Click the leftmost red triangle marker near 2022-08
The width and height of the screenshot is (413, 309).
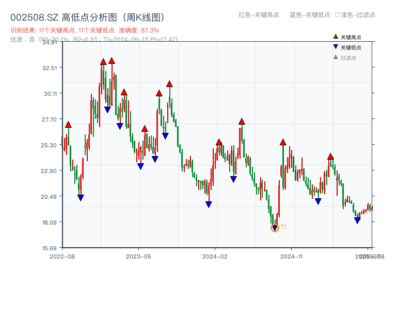68,124
